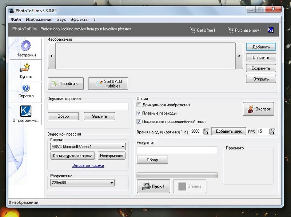Screen dimensions: 291x217
Task: Start rendering with Пуск ! button
Action: pos(154,186)
